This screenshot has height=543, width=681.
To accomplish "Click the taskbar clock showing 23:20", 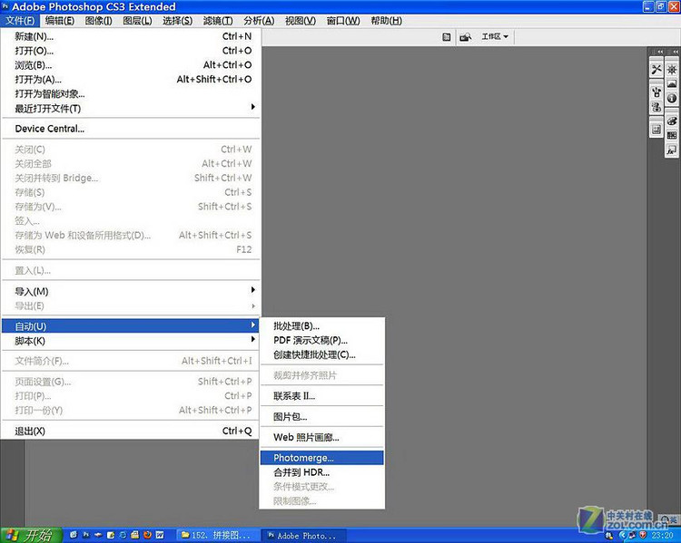I will coord(662,536).
